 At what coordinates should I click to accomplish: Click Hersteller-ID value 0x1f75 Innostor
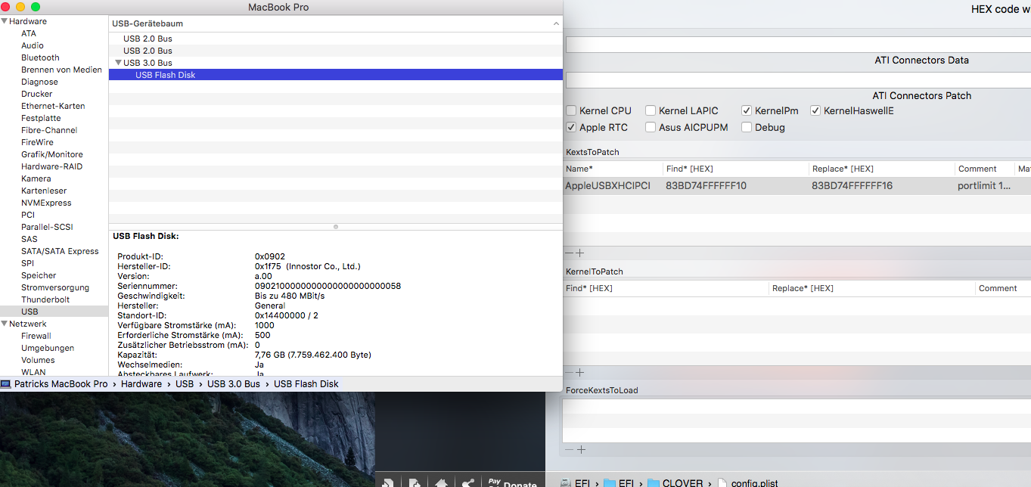(308, 266)
